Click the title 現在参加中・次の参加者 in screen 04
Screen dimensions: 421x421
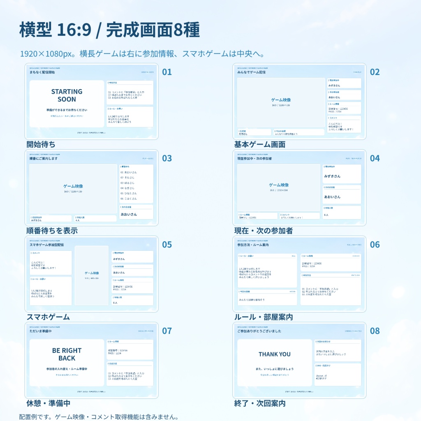[254, 158]
